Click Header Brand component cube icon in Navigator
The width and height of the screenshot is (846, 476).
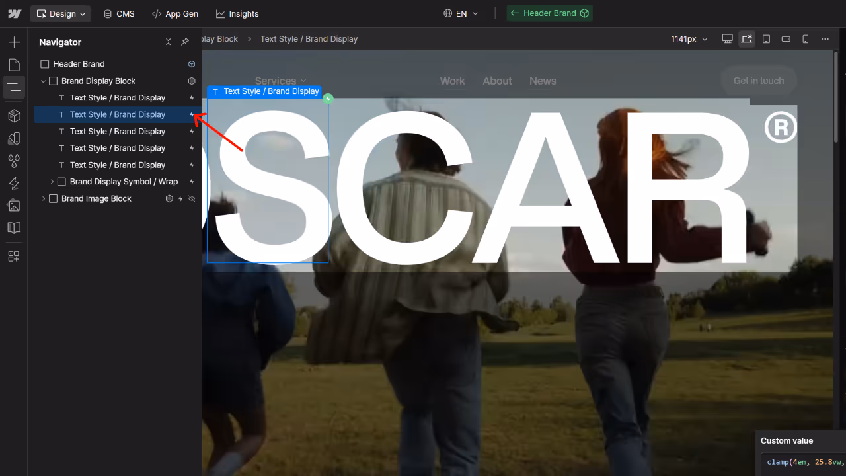192,64
